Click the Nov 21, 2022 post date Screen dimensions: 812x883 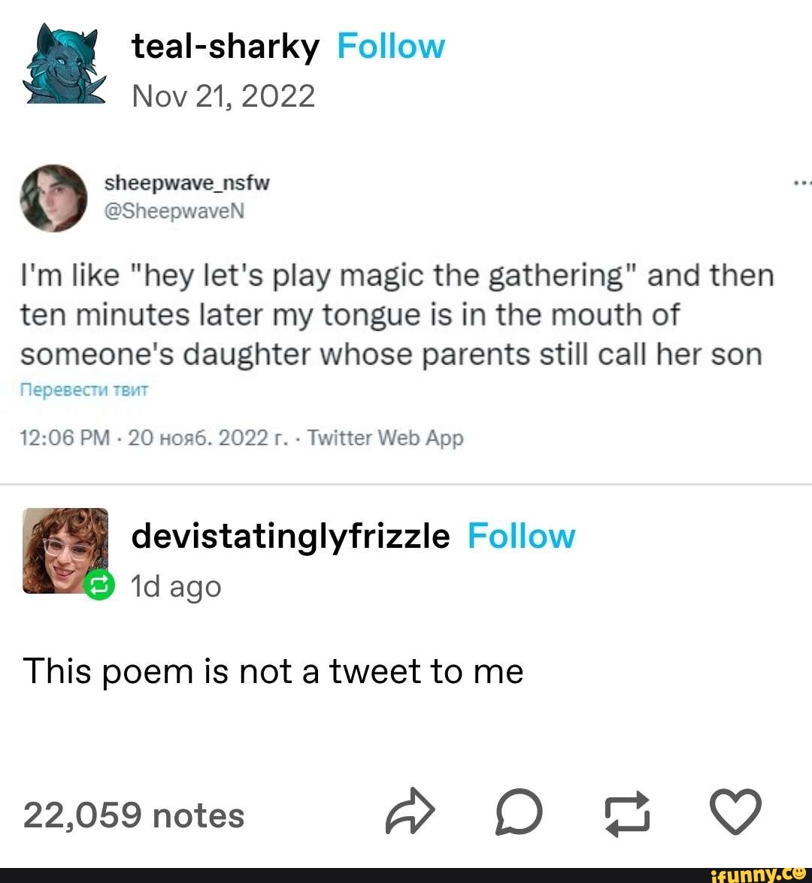pos(223,96)
